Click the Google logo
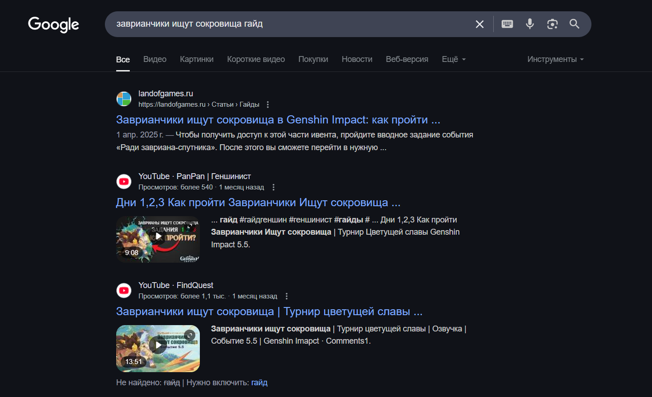The height and width of the screenshot is (397, 652). coord(53,24)
